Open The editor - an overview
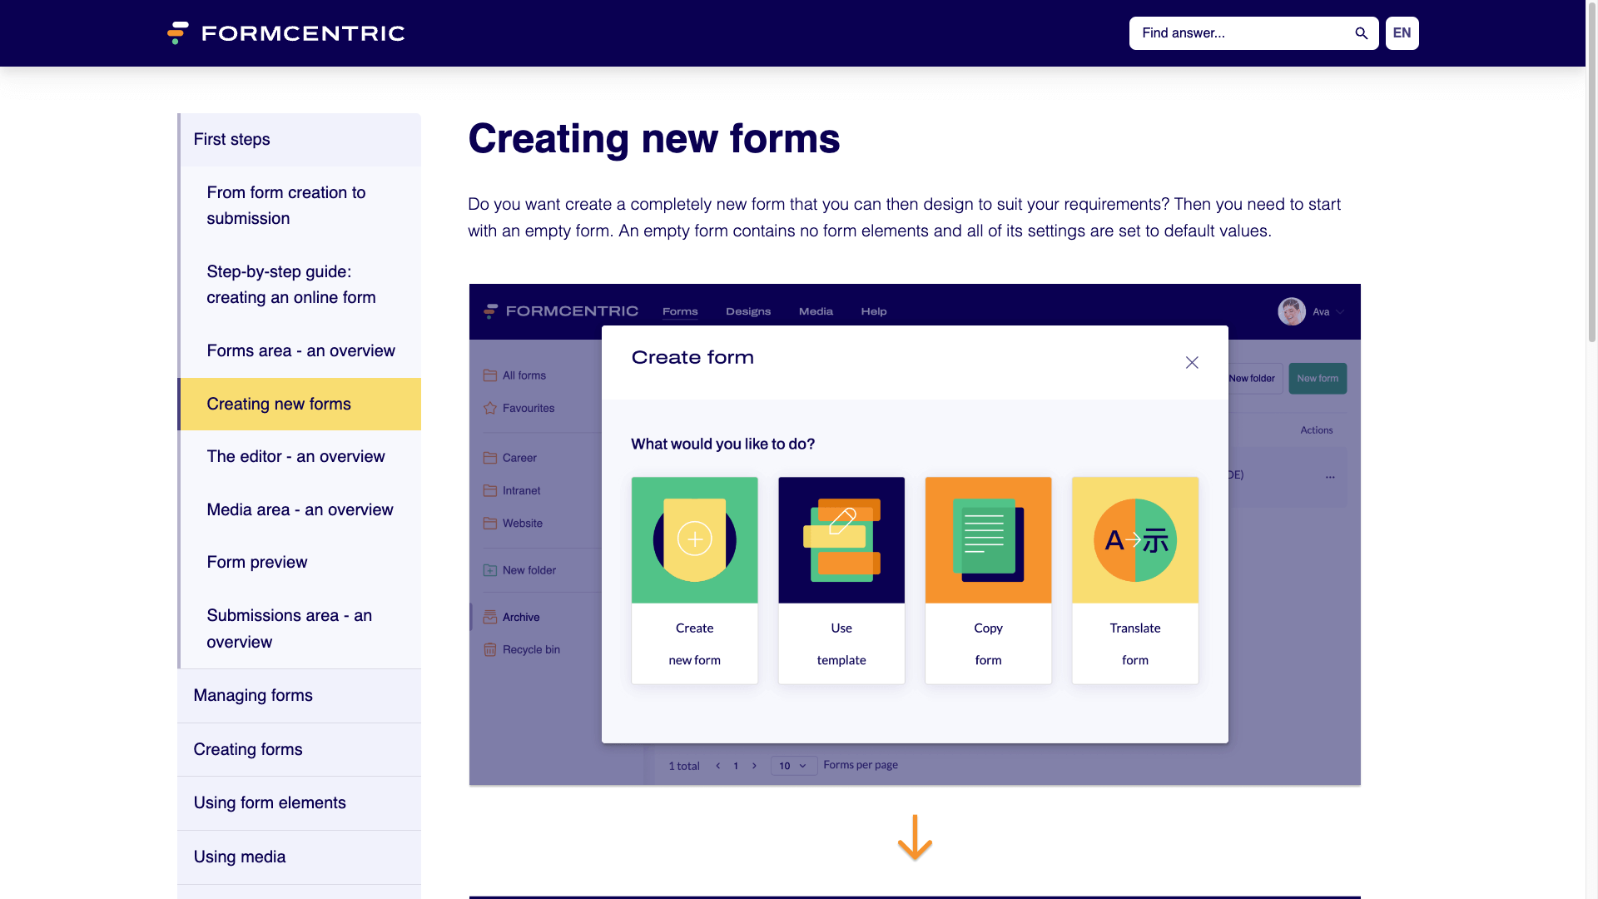Screen dimensions: 1598x899 click(295, 457)
